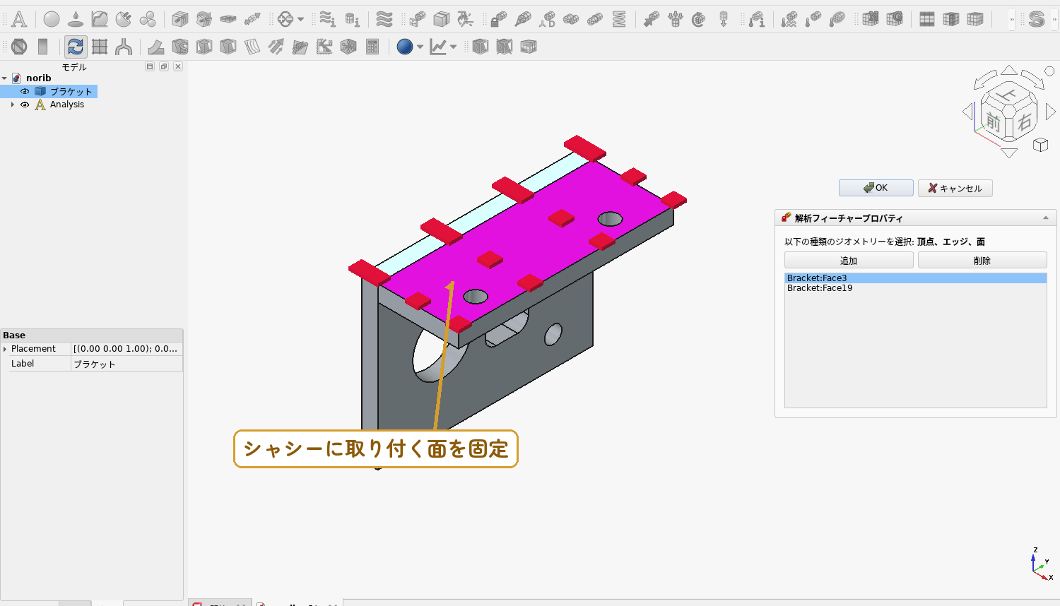Select the norib document in tree
1060x606 pixels.
pos(38,78)
